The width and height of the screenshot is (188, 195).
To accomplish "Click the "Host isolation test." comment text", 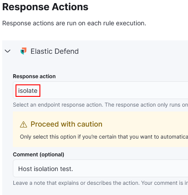I will tap(46, 169).
